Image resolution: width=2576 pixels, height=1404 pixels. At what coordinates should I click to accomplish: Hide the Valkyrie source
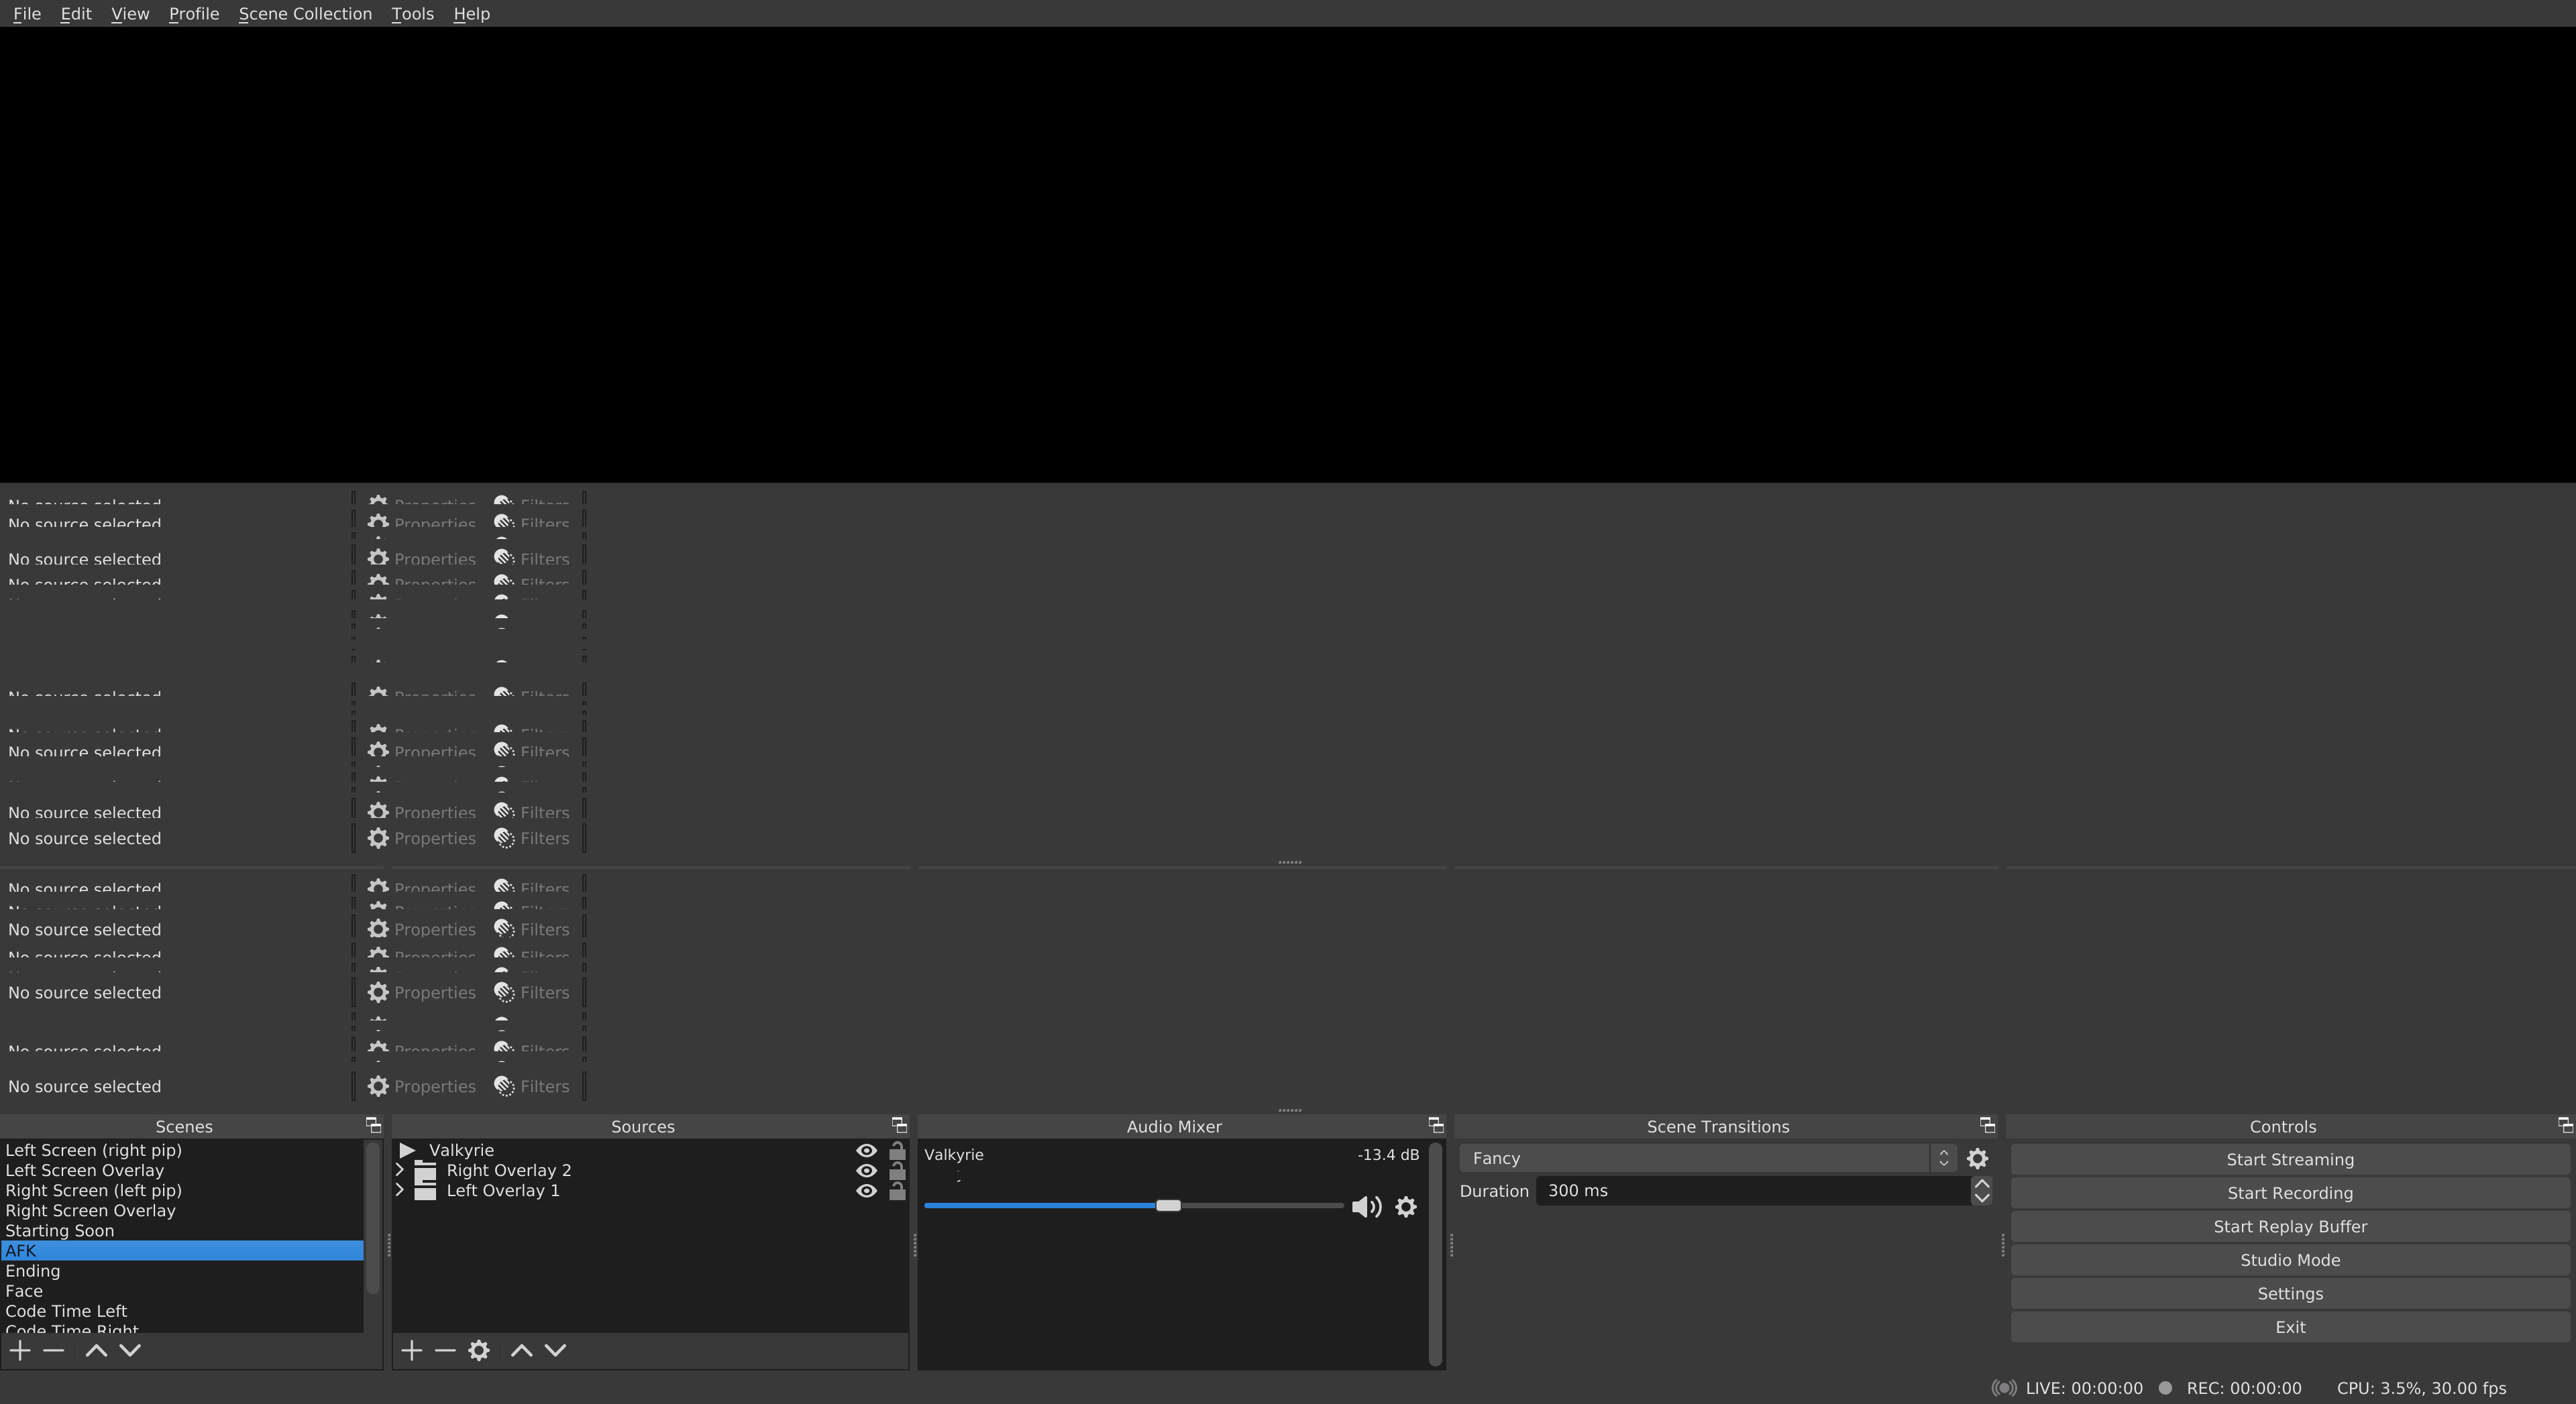[866, 1150]
